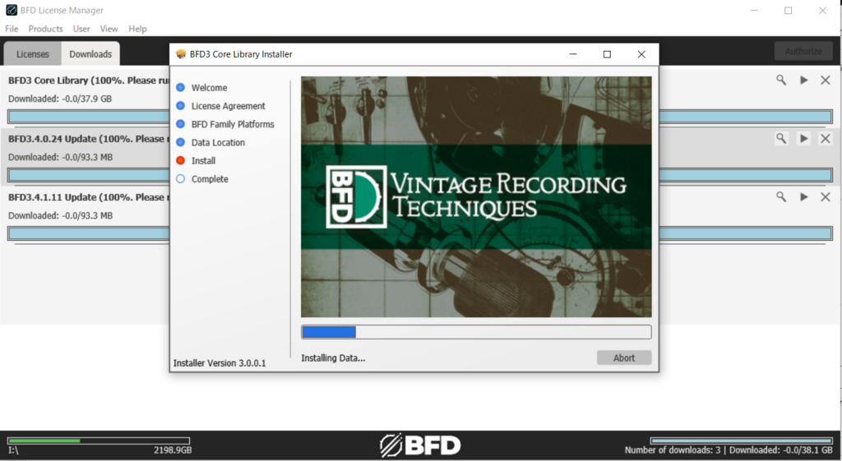The image size is (842, 461).
Task: Open the File menu
Action: click(12, 29)
